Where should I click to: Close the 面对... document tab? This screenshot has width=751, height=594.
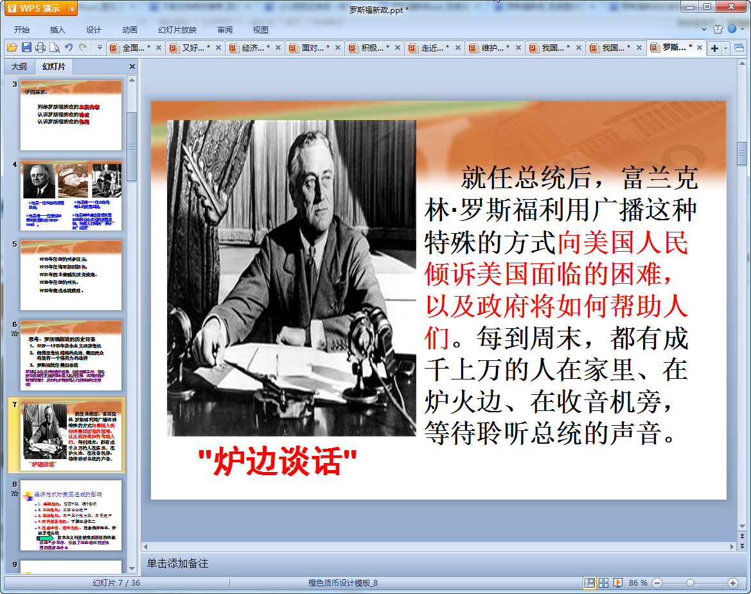pyautogui.click(x=338, y=48)
